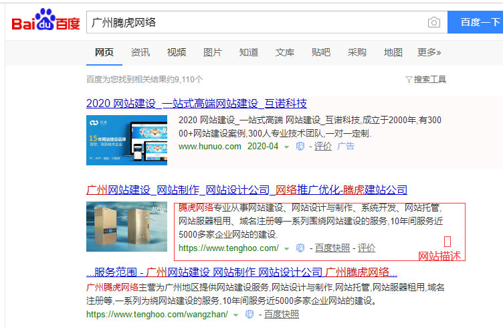
Task: Click the shield badge beside https://www.tenghoo.com/
Action: click(x=300, y=248)
